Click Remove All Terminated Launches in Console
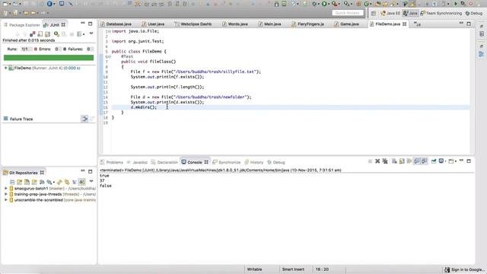 pos(385,161)
